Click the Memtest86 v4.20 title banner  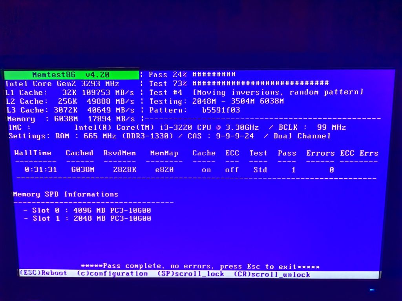[x=71, y=74]
